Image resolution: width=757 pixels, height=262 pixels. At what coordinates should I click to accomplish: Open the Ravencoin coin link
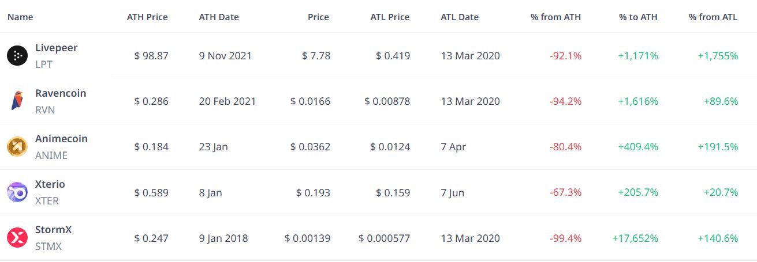[61, 93]
